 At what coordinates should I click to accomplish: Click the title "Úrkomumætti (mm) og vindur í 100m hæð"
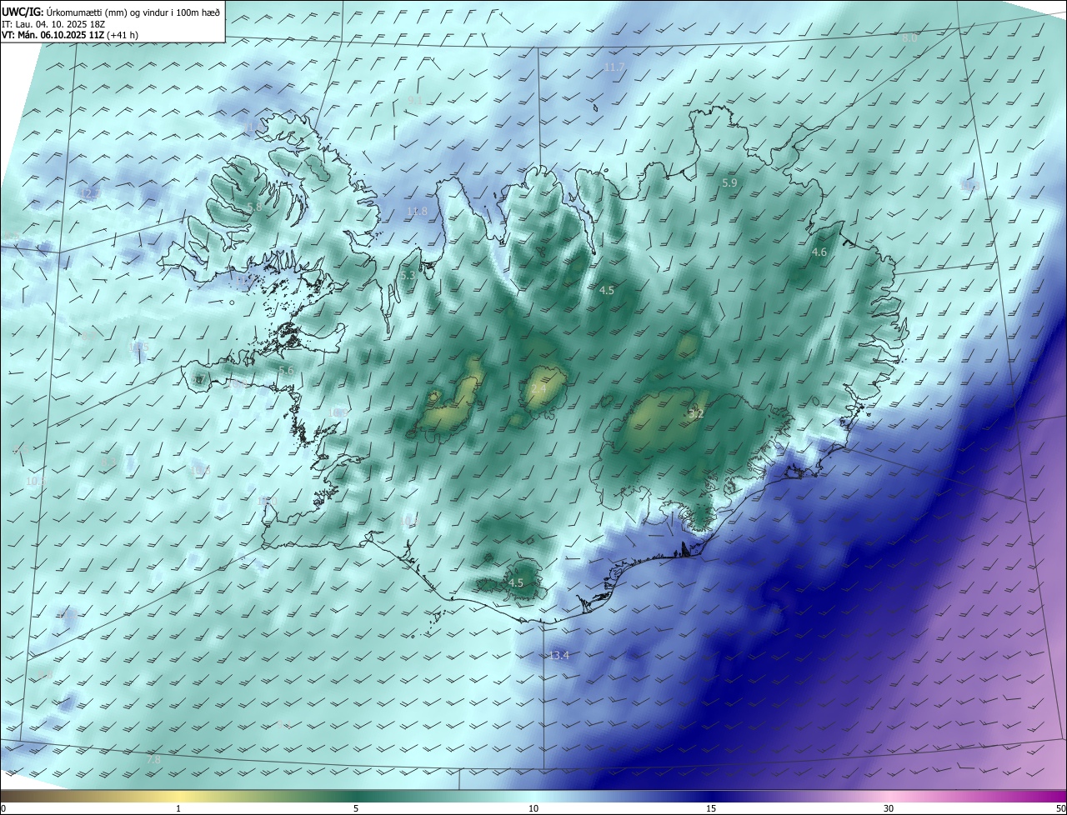133,12
